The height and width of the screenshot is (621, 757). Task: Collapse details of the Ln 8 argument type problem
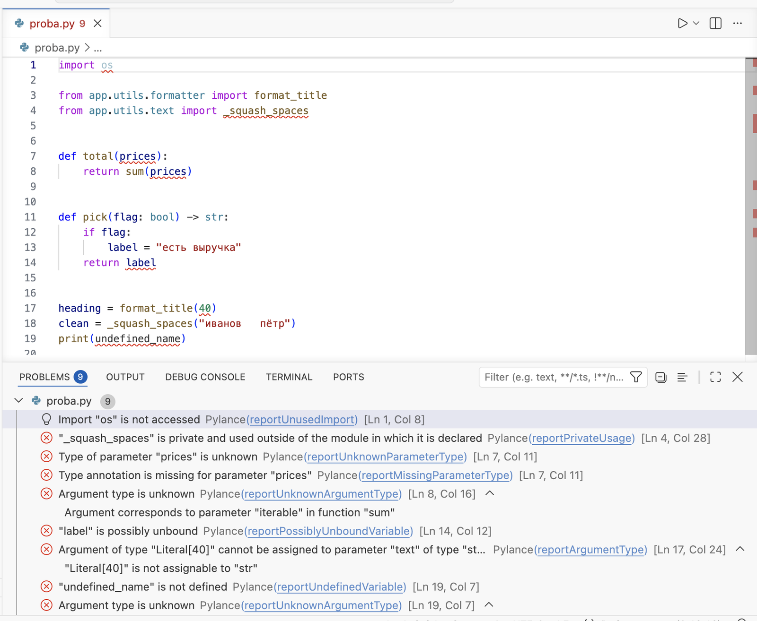pos(490,493)
